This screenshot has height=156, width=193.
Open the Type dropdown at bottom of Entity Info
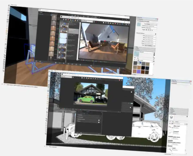150,46
